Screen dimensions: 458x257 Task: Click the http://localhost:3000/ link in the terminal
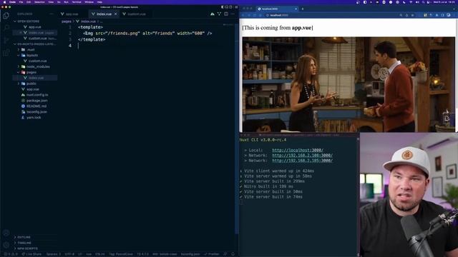coord(298,151)
